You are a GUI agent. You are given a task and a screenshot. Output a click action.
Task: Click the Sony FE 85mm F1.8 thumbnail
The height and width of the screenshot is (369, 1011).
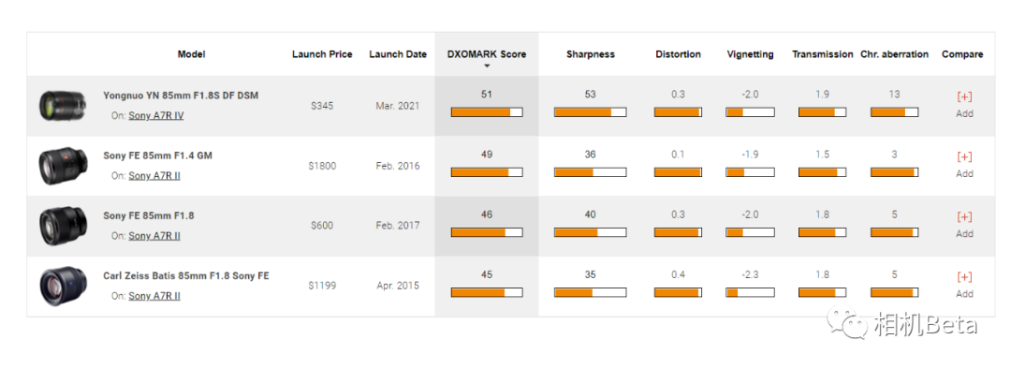(x=63, y=226)
